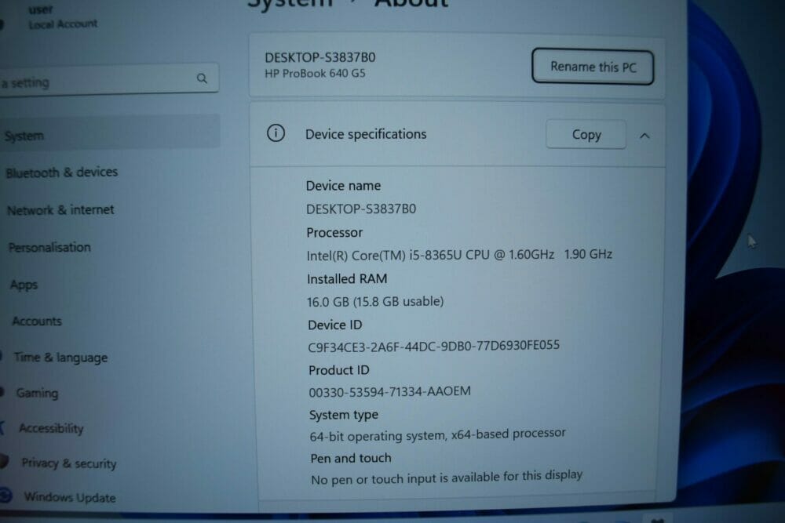Viewport: 785px width, 523px height.
Task: Open Bluetooth & devices settings
Action: pyautogui.click(x=61, y=173)
